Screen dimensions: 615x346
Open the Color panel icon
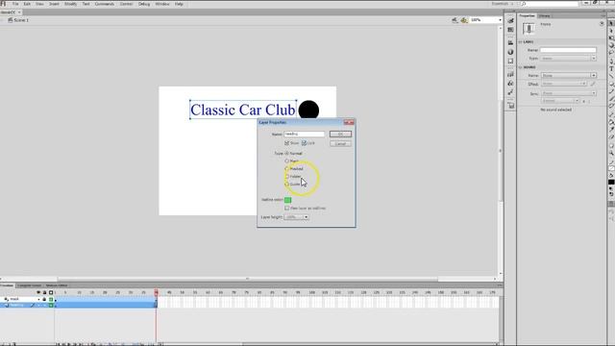510,21
